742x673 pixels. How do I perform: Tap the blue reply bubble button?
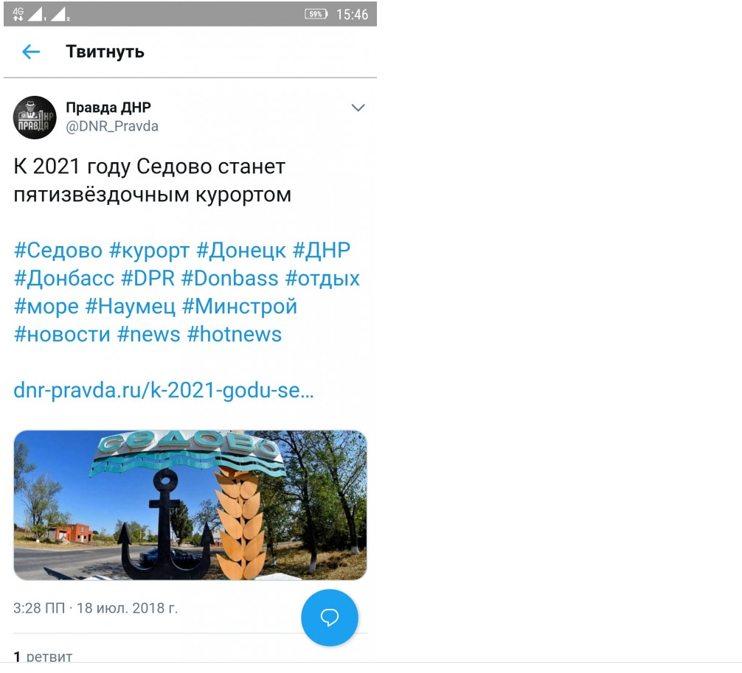(x=330, y=617)
